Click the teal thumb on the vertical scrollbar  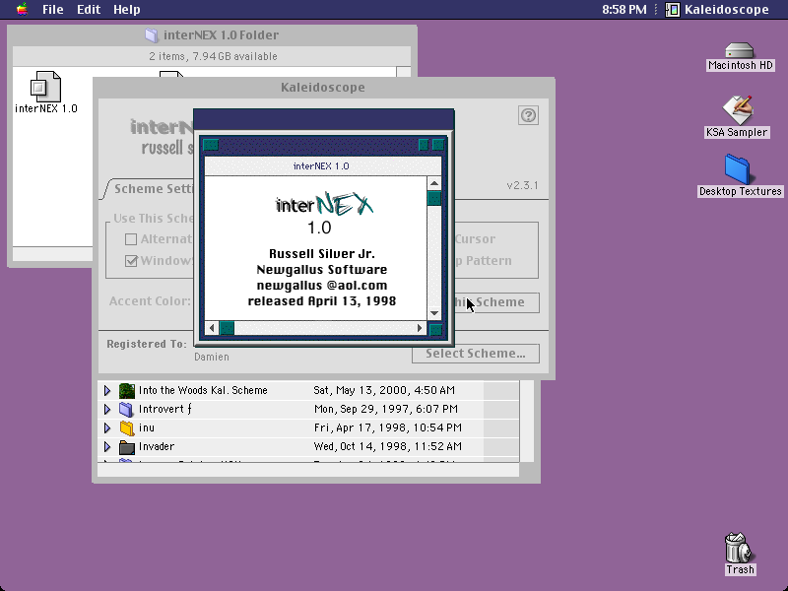pyautogui.click(x=434, y=198)
